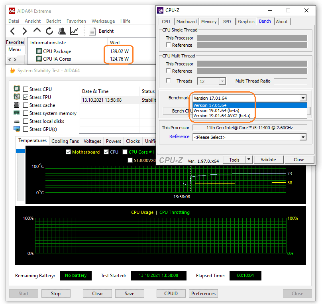Screen dimensions: 322x306
Task: Click the AIDA64 up arrow toolbar icon
Action: (37, 30)
